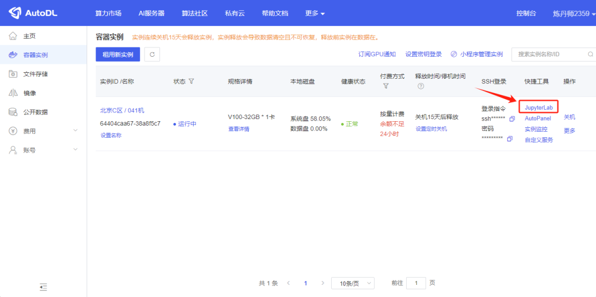Open the 更多 top navigation dropdown

(x=315, y=13)
